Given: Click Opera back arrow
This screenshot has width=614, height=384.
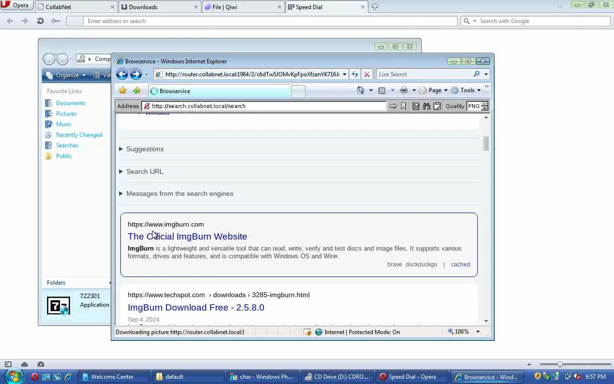Looking at the screenshot, I should click(x=10, y=21).
